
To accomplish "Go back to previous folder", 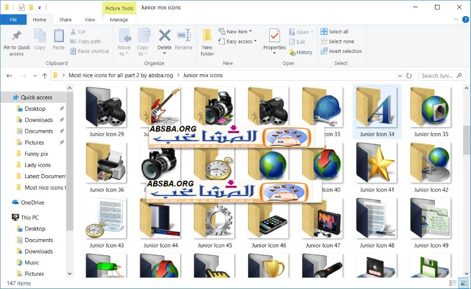I will pos(9,76).
